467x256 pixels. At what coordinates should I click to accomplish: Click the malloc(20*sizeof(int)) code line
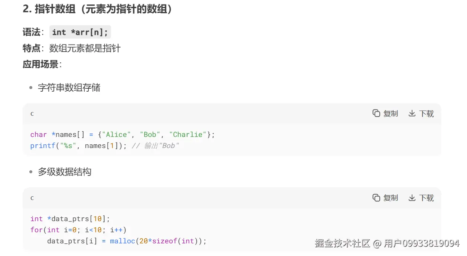(x=126, y=241)
